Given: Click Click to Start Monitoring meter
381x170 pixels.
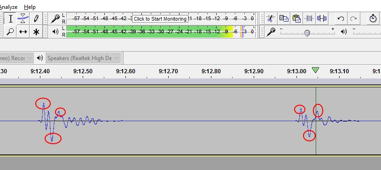Looking at the screenshot, I should (160, 19).
